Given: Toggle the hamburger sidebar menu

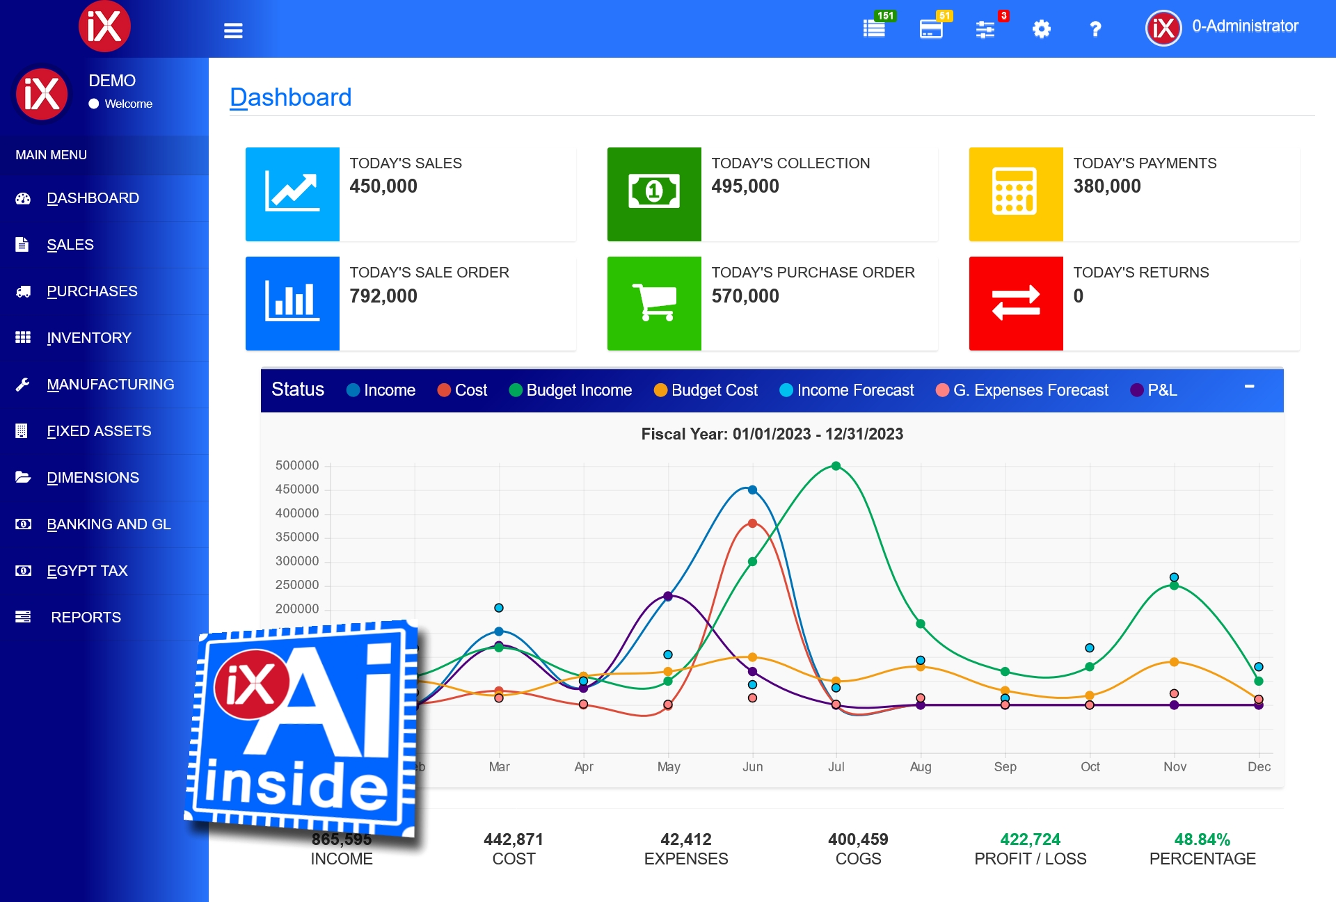Looking at the screenshot, I should click(233, 31).
